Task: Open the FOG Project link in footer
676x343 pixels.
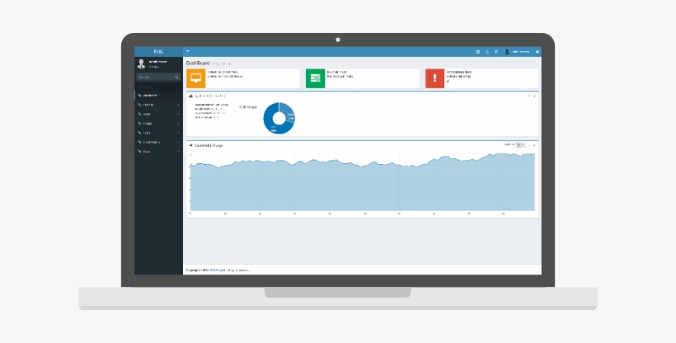Action: point(219,270)
